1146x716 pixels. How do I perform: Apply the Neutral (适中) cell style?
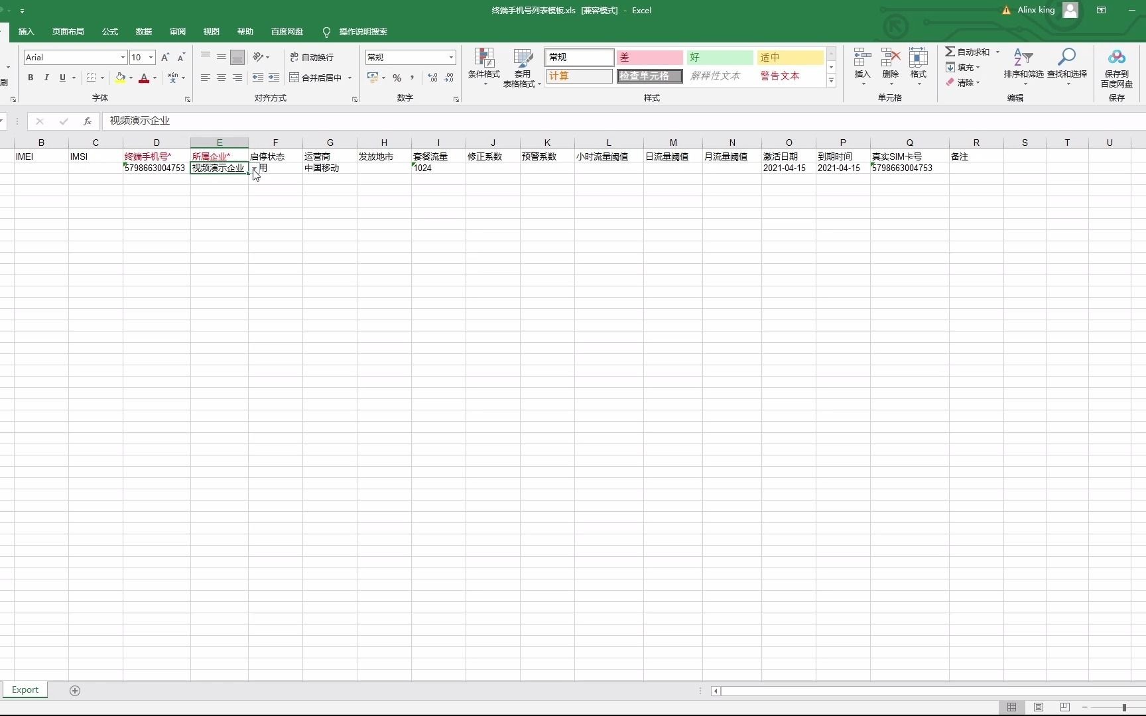(x=791, y=58)
